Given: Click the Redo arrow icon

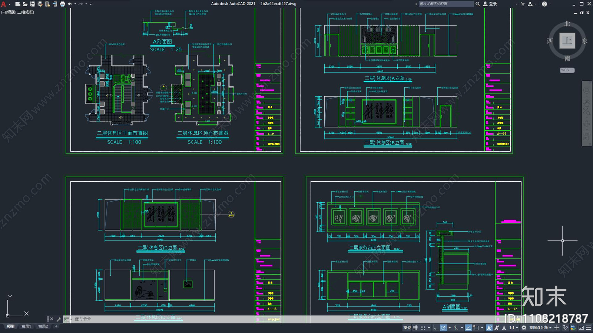Looking at the screenshot, I should pos(81,4).
